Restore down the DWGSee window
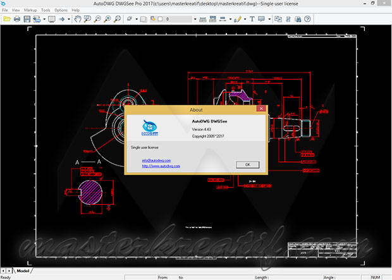 (373, 3)
